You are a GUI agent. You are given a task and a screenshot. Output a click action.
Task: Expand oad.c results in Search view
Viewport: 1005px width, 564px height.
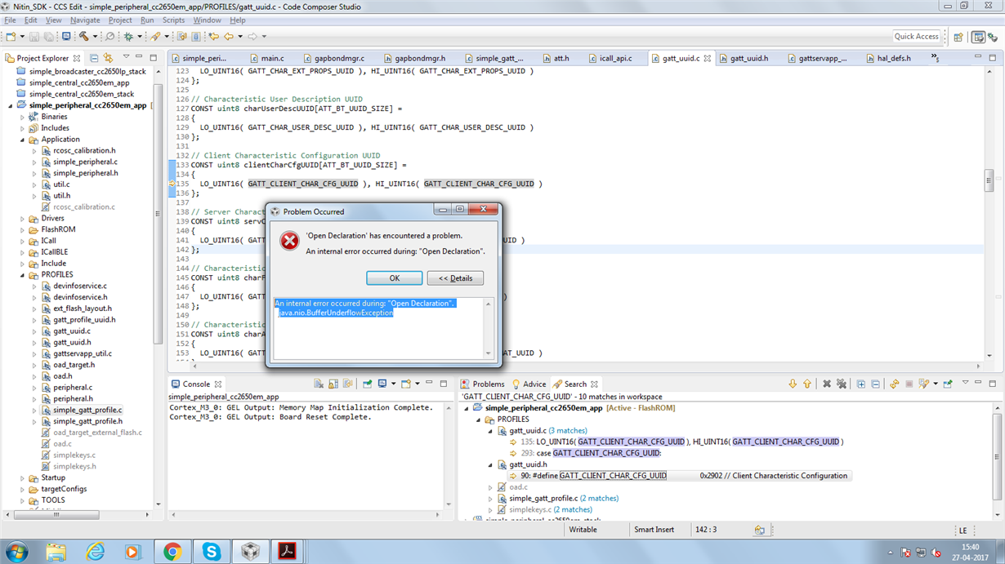491,487
